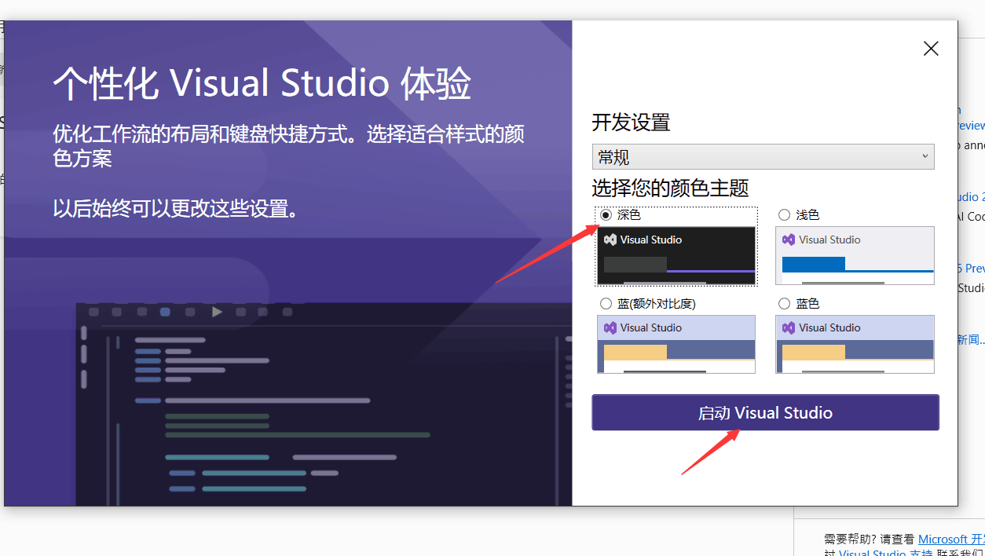Click the 启动 Visual Studio button

[x=765, y=412]
